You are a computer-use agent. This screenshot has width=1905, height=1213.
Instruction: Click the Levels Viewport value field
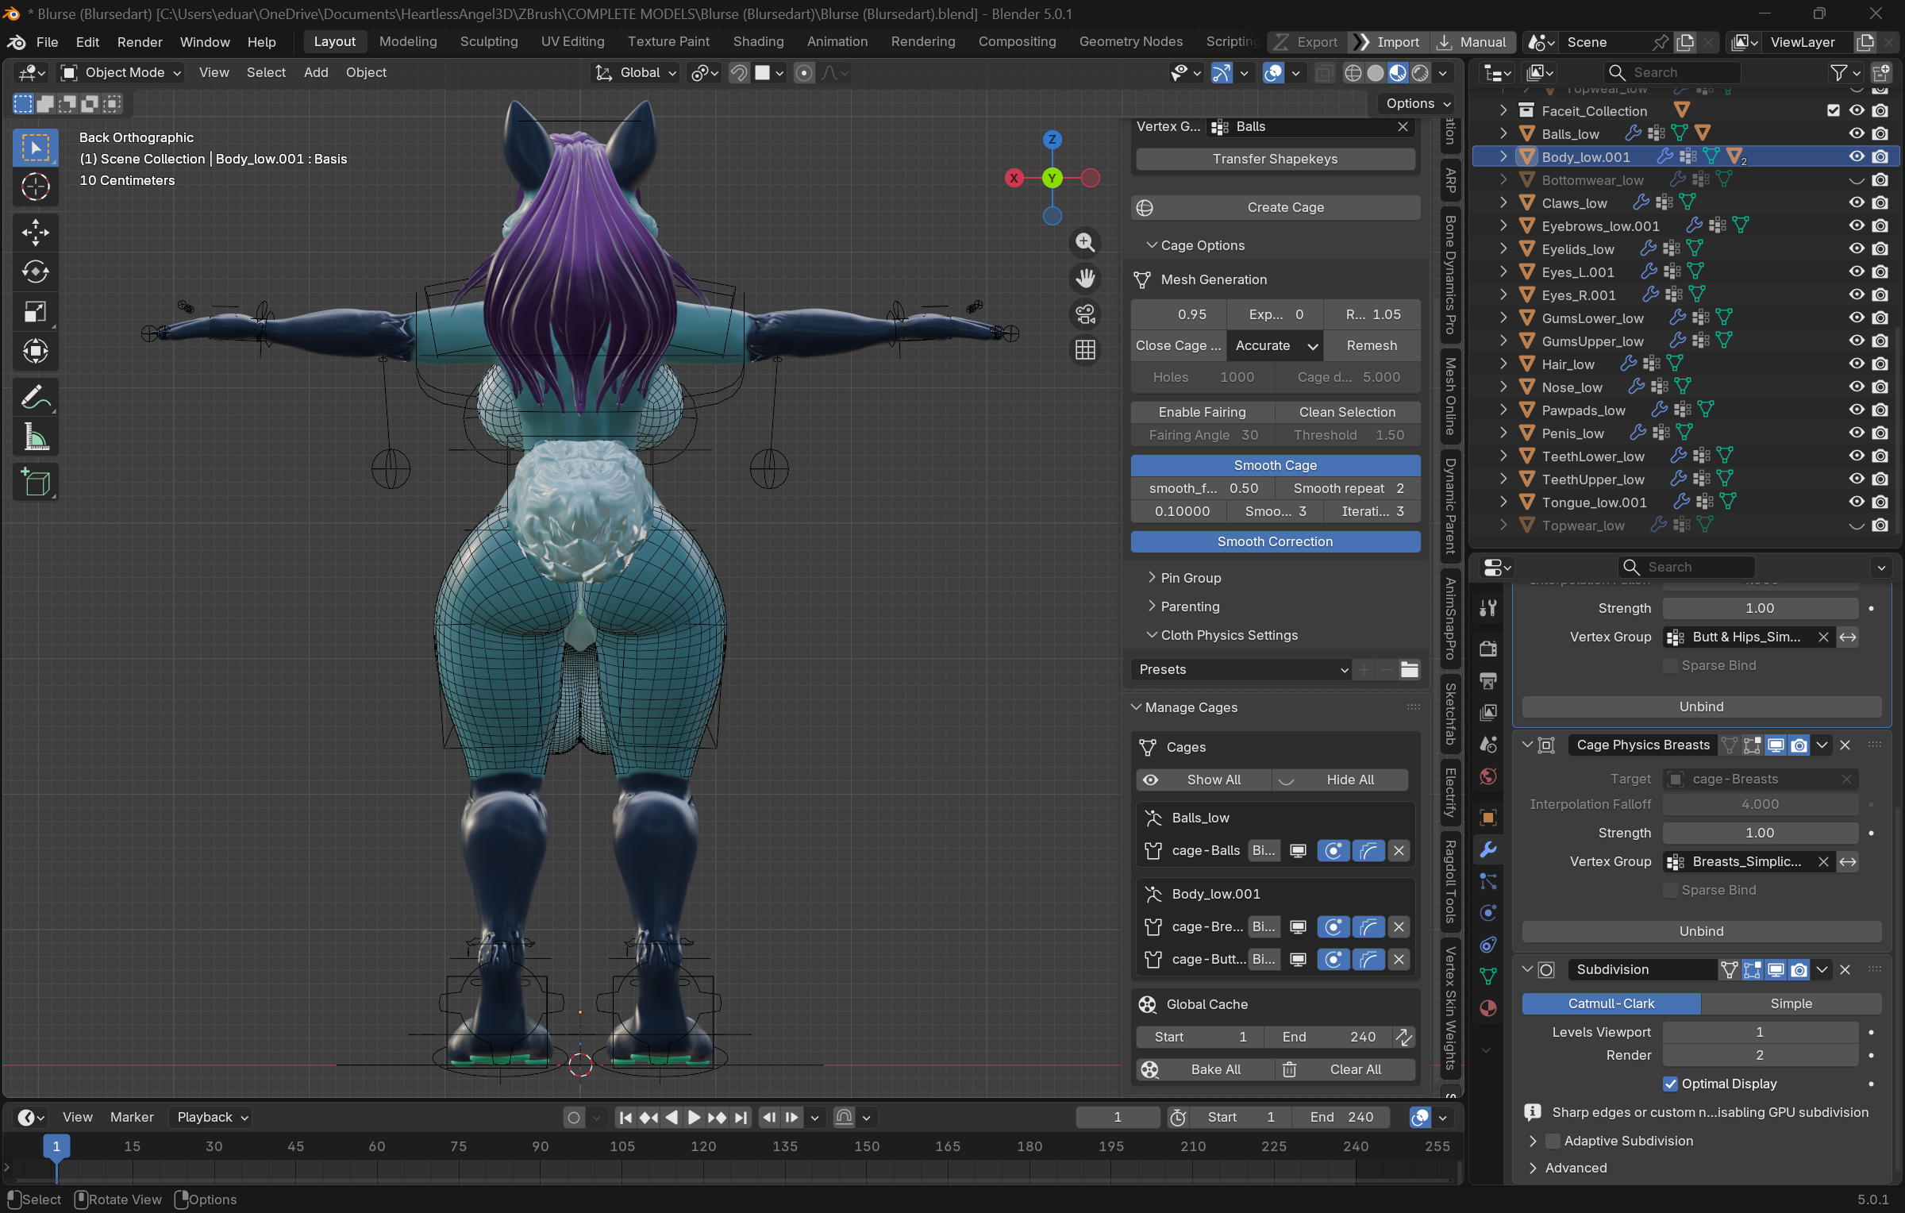(1760, 1033)
